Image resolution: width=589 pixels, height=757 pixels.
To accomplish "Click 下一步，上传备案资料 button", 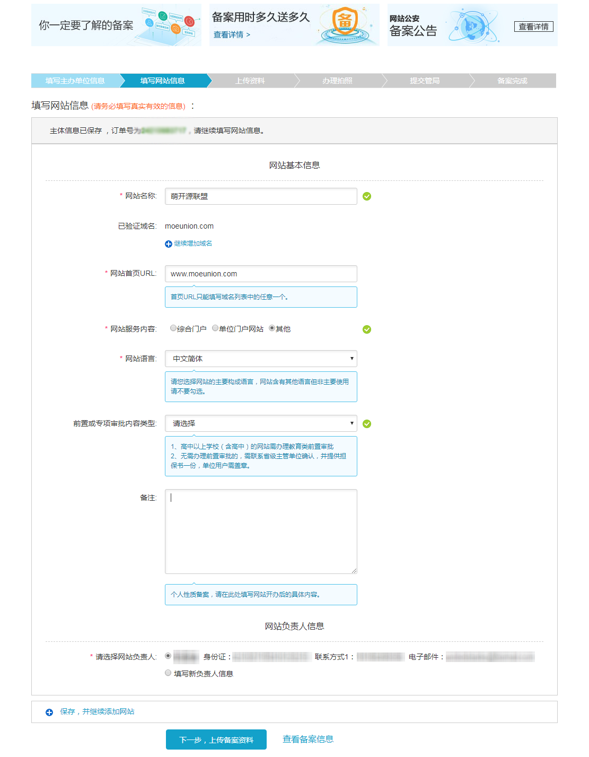I will pyautogui.click(x=216, y=739).
